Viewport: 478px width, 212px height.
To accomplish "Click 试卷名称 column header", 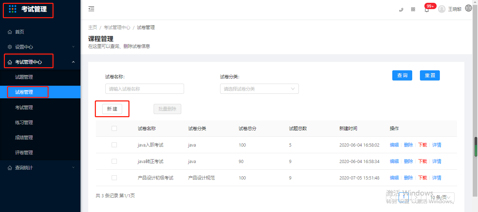I will point(147,128).
